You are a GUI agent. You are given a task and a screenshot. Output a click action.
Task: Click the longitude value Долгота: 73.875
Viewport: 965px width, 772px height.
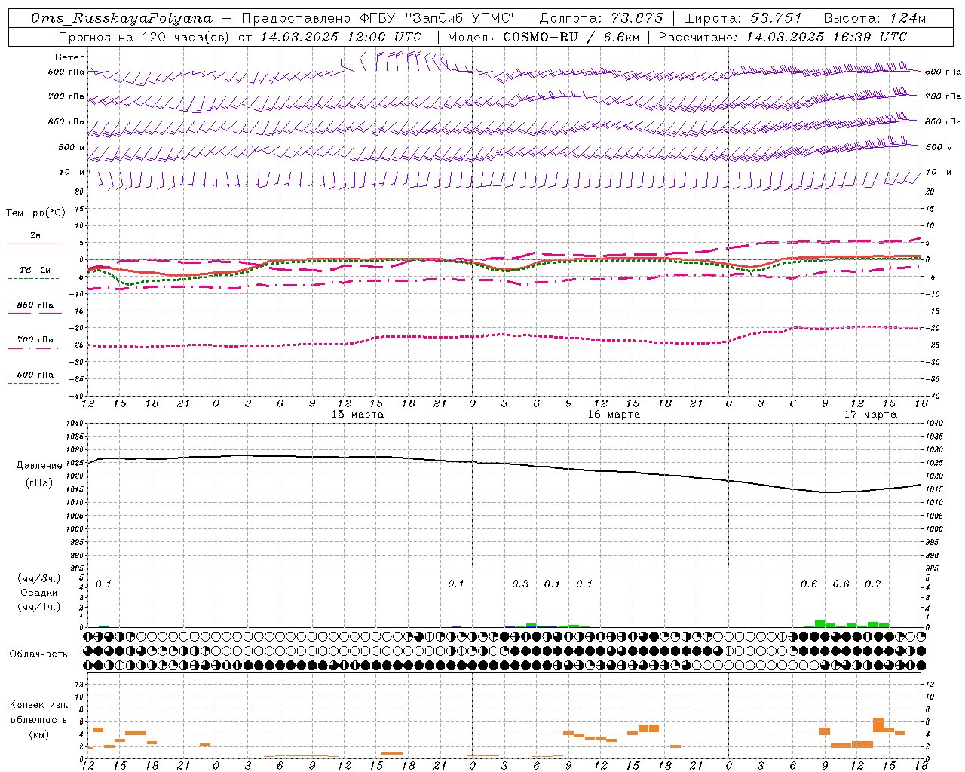point(602,18)
